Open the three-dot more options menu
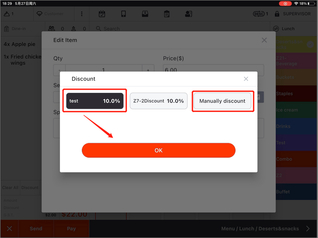The height and width of the screenshot is (238, 318). click(x=82, y=14)
